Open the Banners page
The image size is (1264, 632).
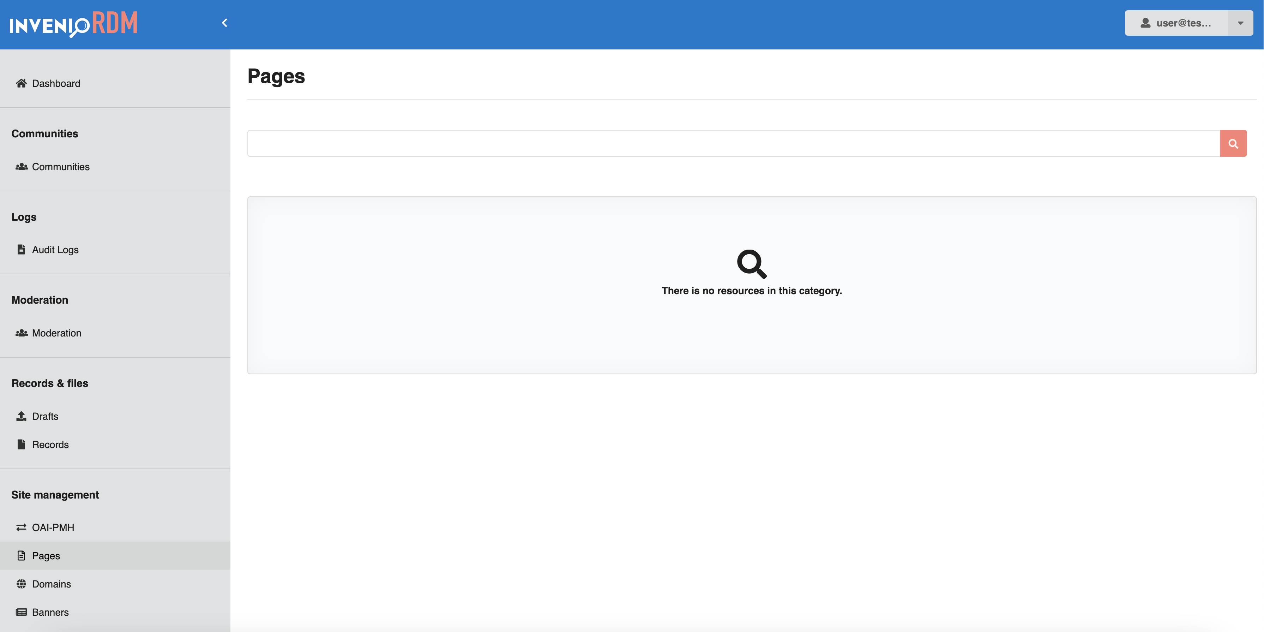[x=115, y=612]
